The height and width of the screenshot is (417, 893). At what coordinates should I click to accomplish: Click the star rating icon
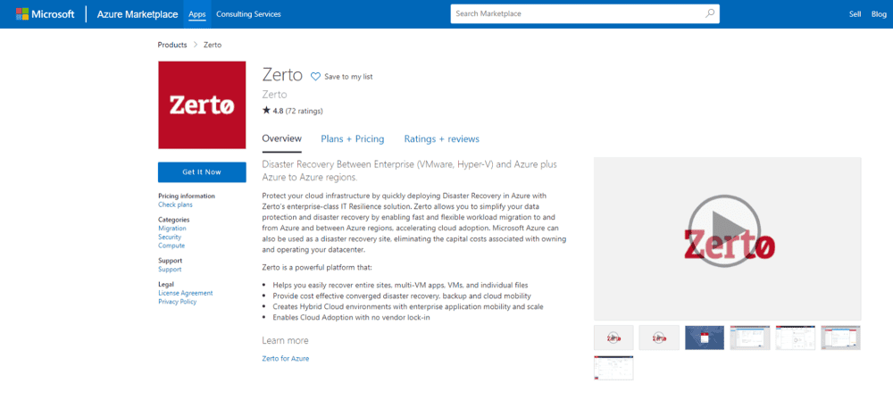click(266, 111)
